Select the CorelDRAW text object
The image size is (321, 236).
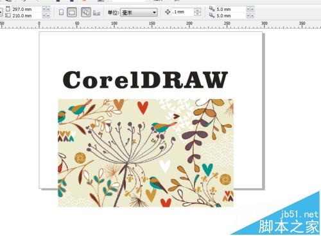point(145,80)
